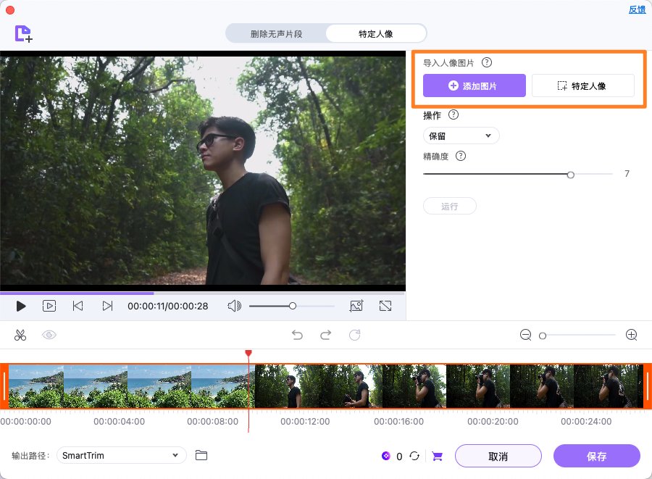Click the credits refresh icon near the cart
Image resolution: width=652 pixels, height=479 pixels.
(414, 456)
